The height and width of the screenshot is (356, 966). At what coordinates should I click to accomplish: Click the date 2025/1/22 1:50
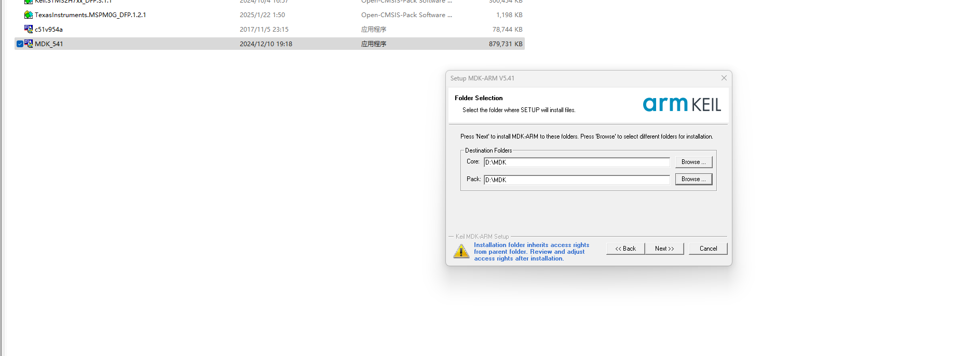(x=262, y=15)
